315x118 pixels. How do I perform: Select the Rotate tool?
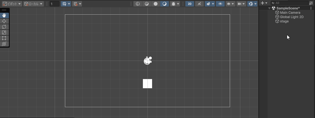pyautogui.click(x=4, y=27)
